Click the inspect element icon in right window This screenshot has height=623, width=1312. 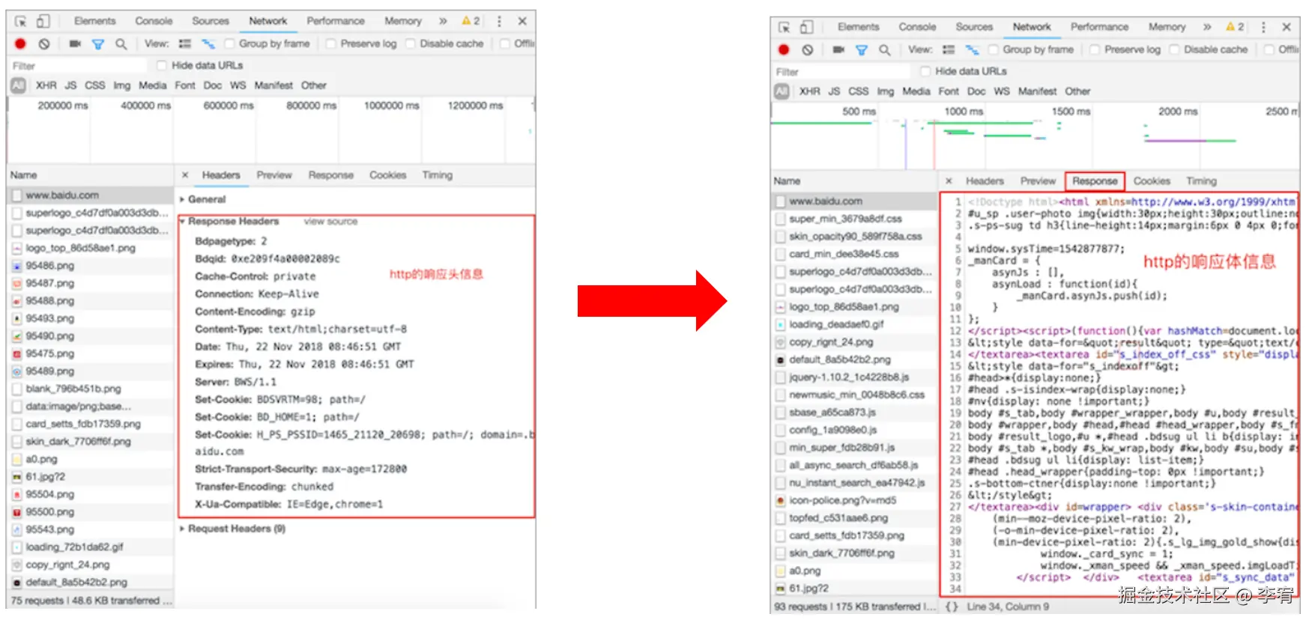click(784, 27)
